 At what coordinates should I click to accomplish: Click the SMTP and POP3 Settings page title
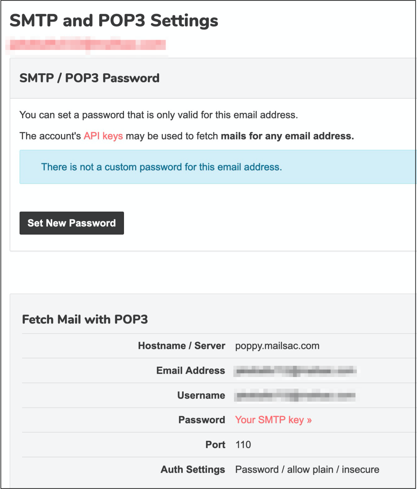click(114, 21)
